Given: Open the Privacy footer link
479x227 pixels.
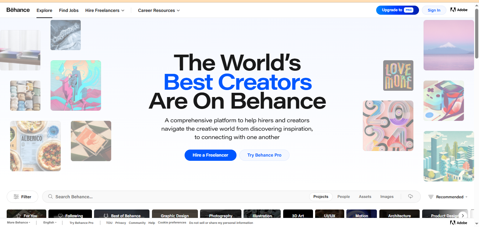Looking at the screenshot, I should tap(121, 223).
